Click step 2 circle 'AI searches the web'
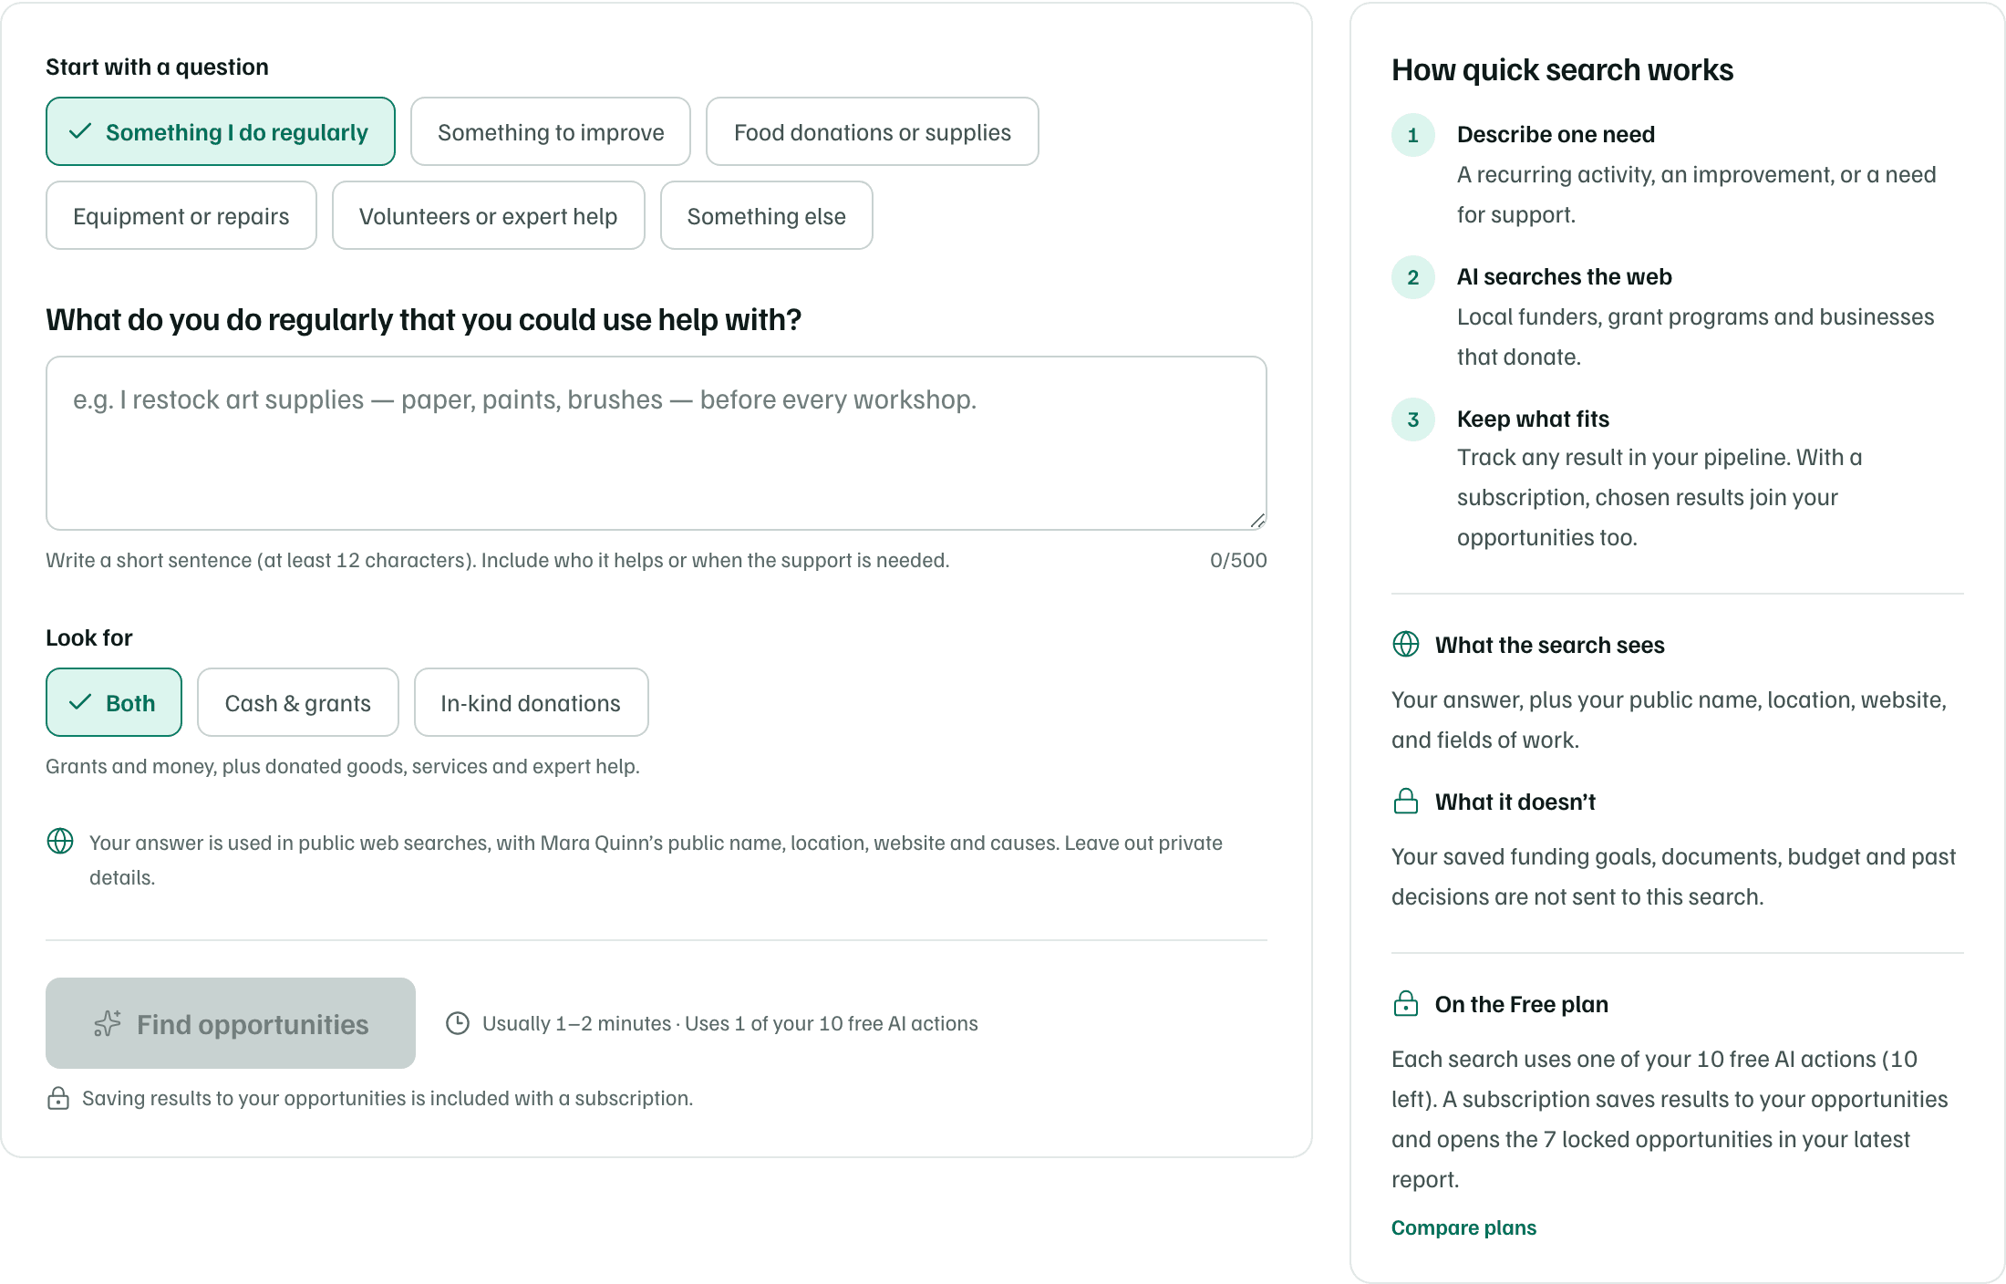 [1413, 277]
